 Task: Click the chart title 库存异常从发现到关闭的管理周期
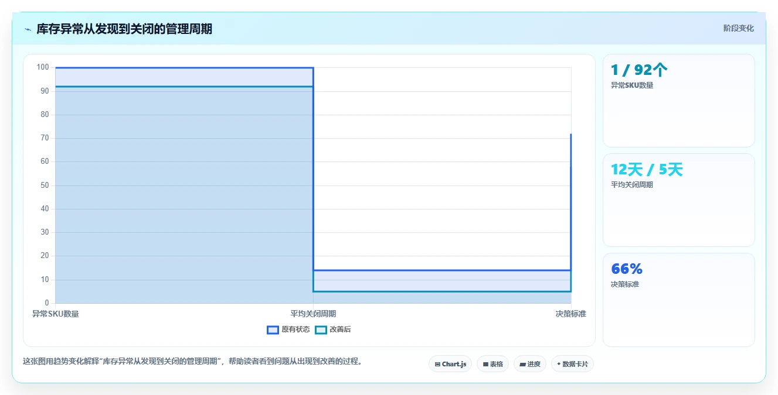tap(124, 29)
